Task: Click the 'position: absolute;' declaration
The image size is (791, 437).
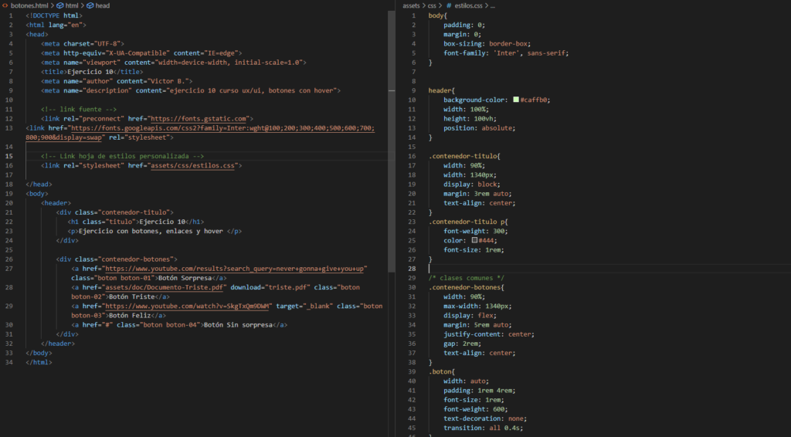Action: [480, 128]
